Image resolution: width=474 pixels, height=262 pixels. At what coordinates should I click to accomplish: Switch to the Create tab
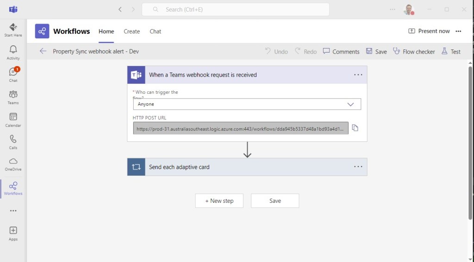pyautogui.click(x=132, y=31)
